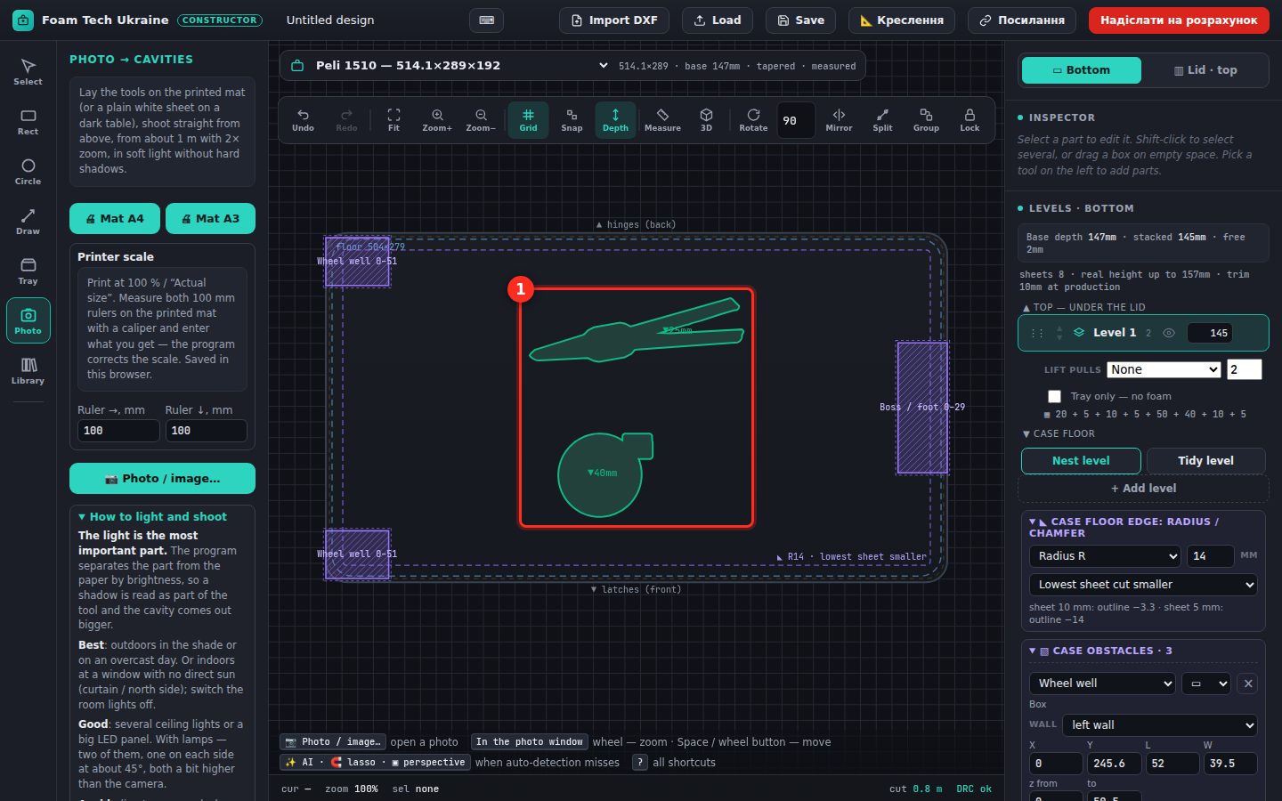Click the Undo toolbar icon

(x=303, y=120)
